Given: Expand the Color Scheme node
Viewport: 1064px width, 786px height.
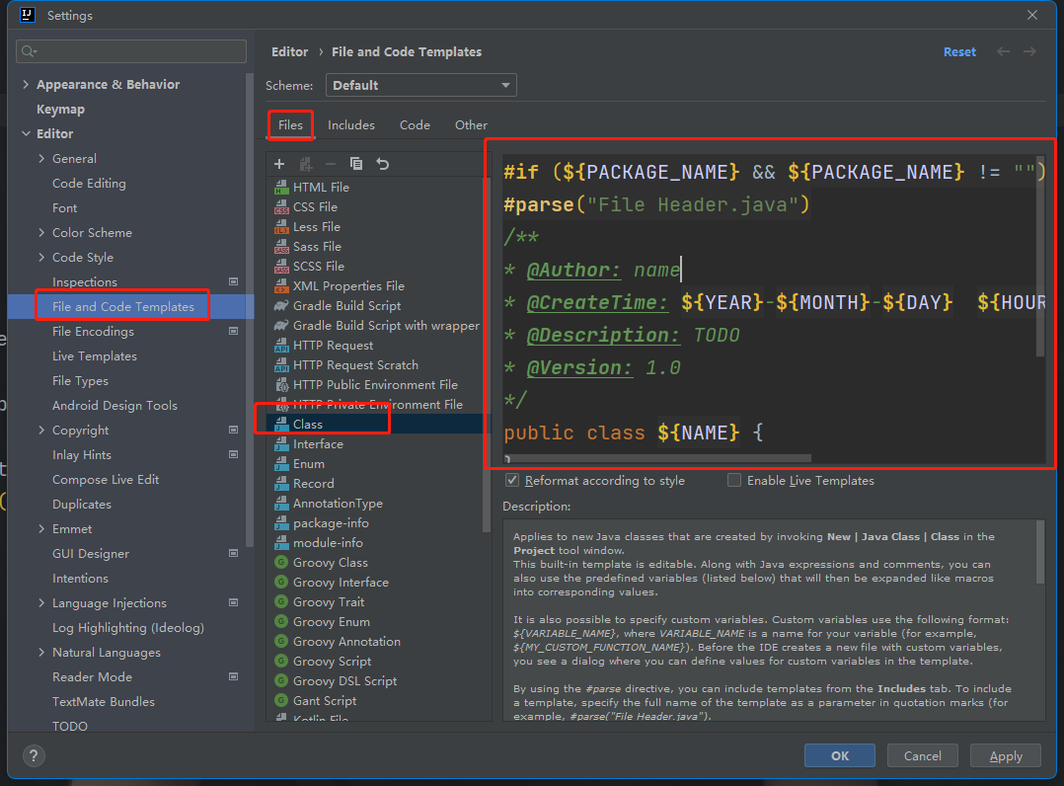Looking at the screenshot, I should [41, 232].
